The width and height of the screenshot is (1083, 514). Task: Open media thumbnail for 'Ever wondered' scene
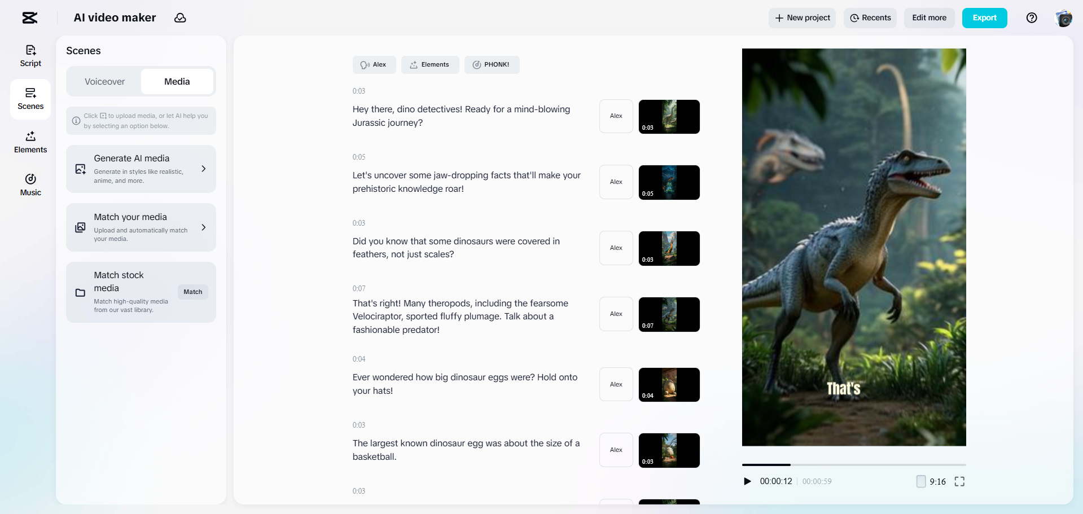(x=669, y=385)
